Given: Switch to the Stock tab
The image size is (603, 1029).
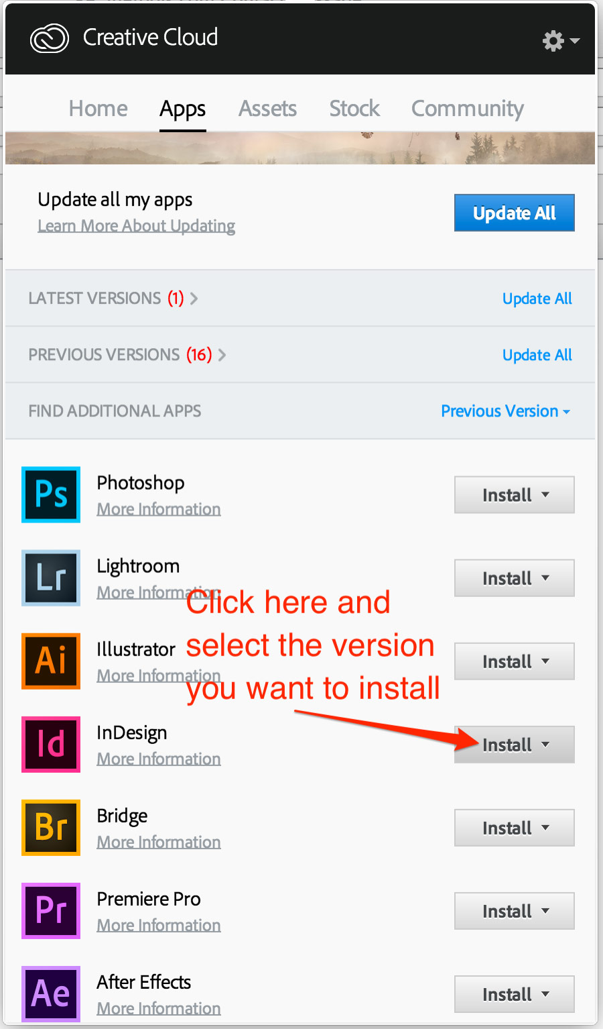Looking at the screenshot, I should pyautogui.click(x=354, y=109).
